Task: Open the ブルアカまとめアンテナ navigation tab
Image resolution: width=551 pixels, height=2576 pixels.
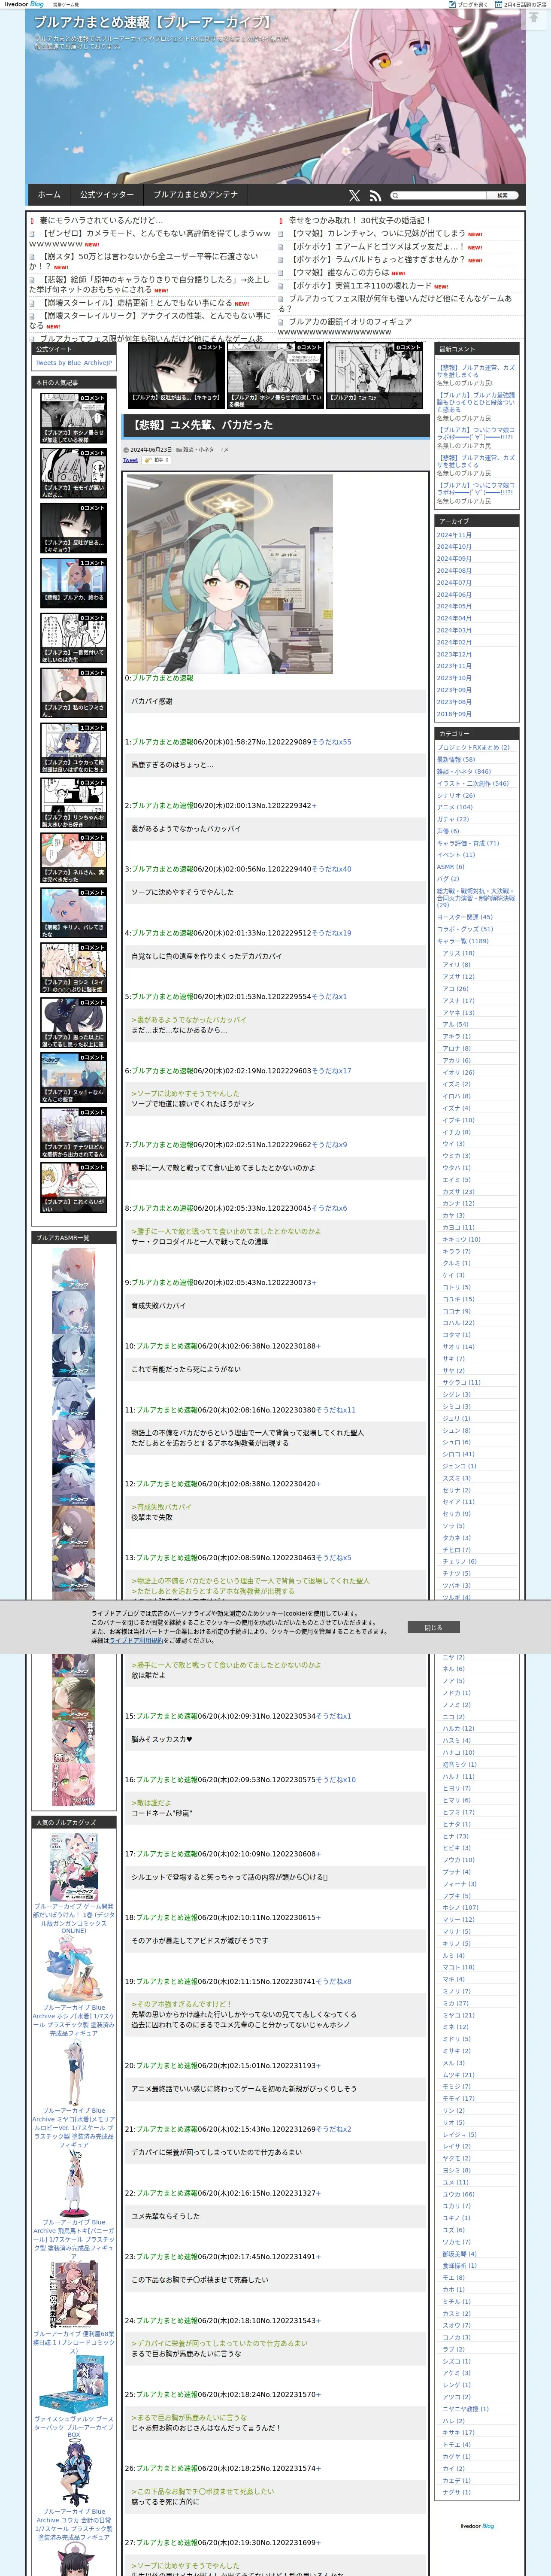Action: pyautogui.click(x=196, y=195)
